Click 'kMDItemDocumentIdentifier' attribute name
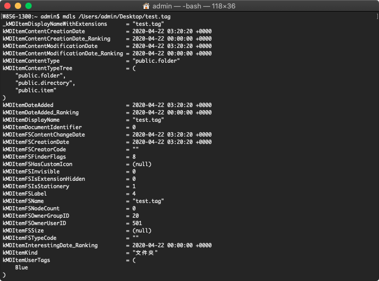 (x=42, y=127)
